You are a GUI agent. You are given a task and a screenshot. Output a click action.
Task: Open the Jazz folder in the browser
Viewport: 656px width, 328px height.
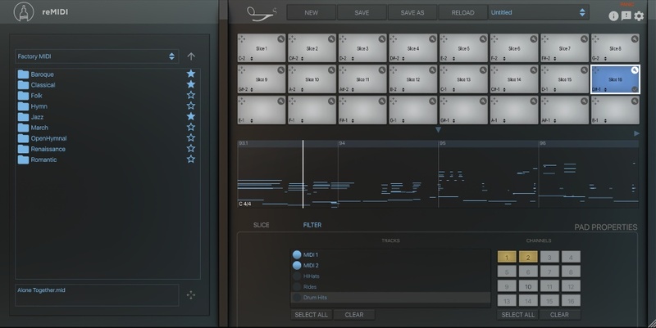coord(38,117)
